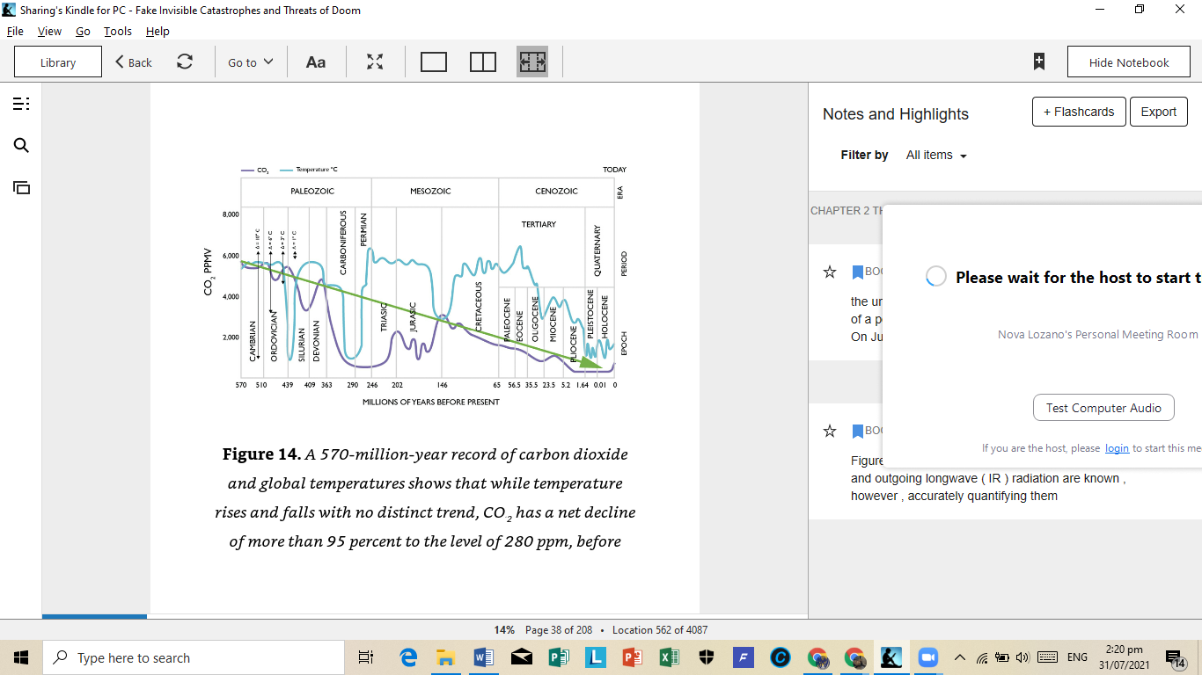Open Zoom from the Windows taskbar
1202x675 pixels.
pyautogui.click(x=927, y=657)
